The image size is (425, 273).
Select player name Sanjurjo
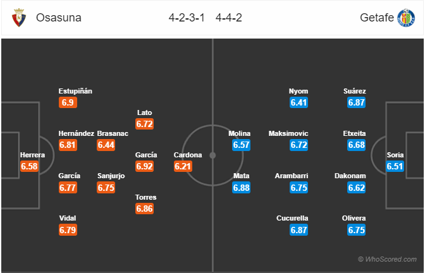tap(111, 176)
